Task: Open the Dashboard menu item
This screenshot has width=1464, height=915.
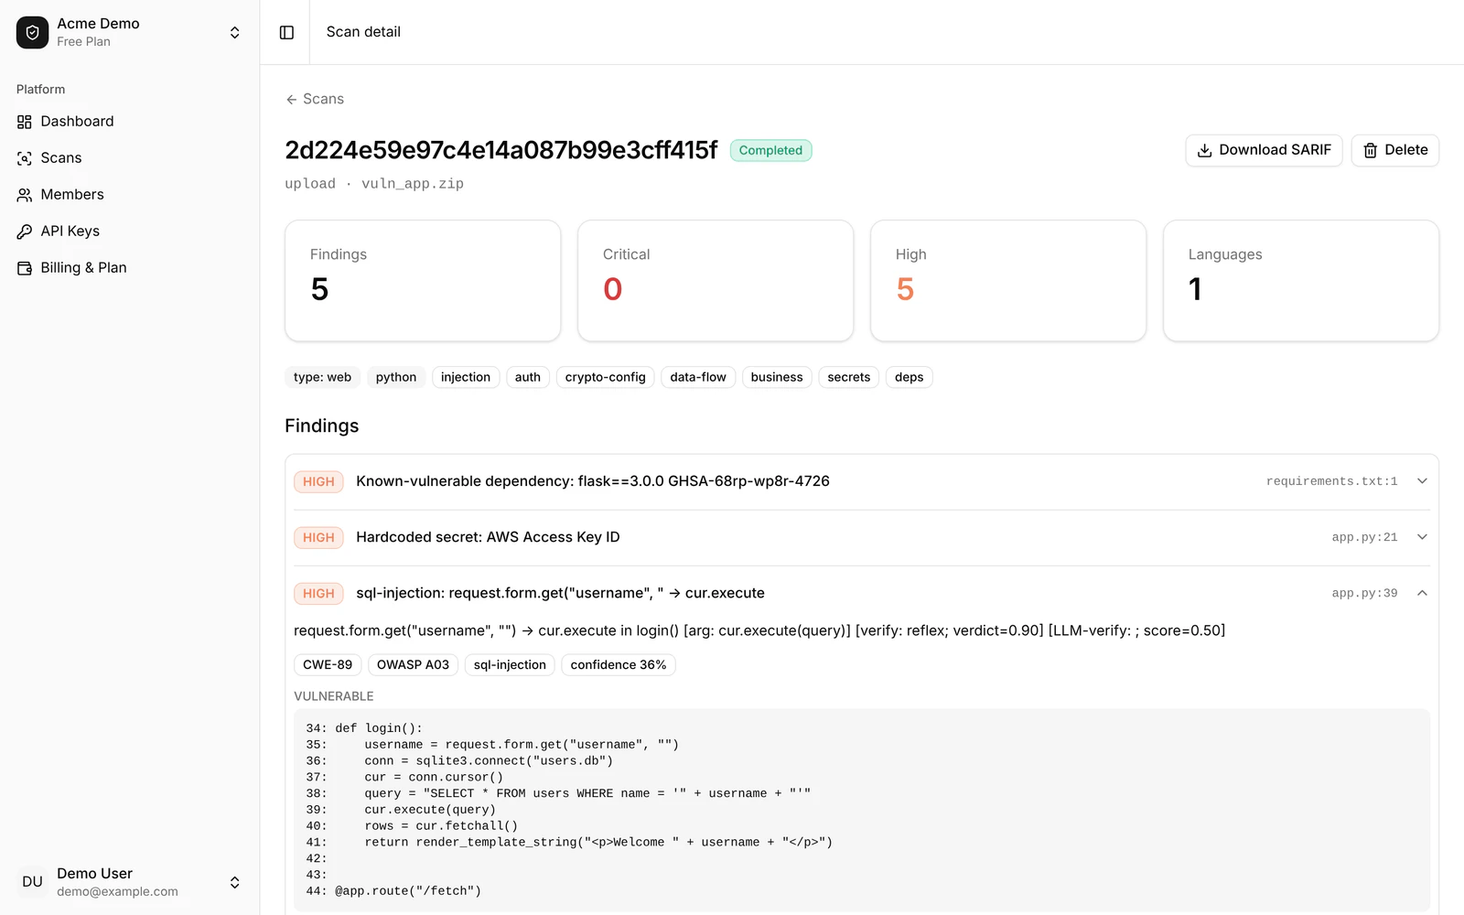Action: pos(130,122)
